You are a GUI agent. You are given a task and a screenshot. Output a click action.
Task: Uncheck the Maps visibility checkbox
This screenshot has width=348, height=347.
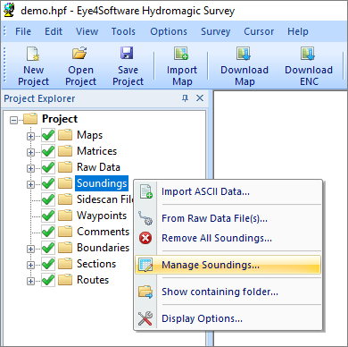coord(48,135)
